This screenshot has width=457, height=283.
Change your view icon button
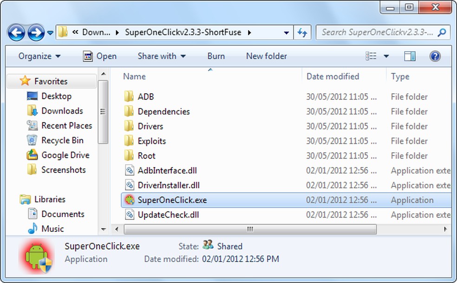click(x=371, y=56)
